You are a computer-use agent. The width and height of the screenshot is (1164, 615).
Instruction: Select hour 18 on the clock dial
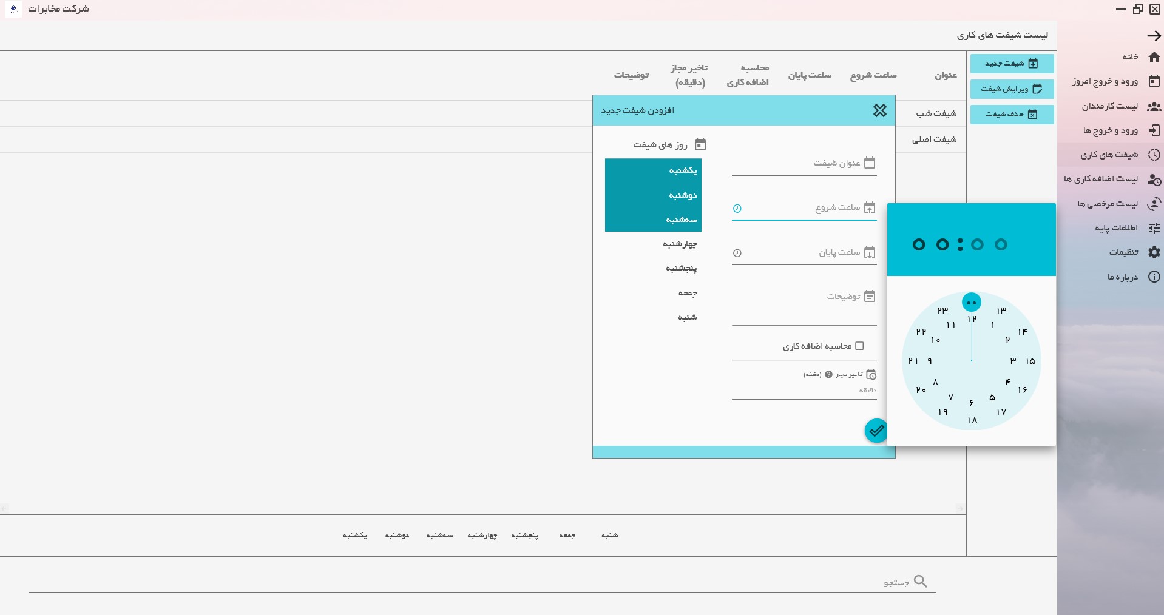coord(972,420)
